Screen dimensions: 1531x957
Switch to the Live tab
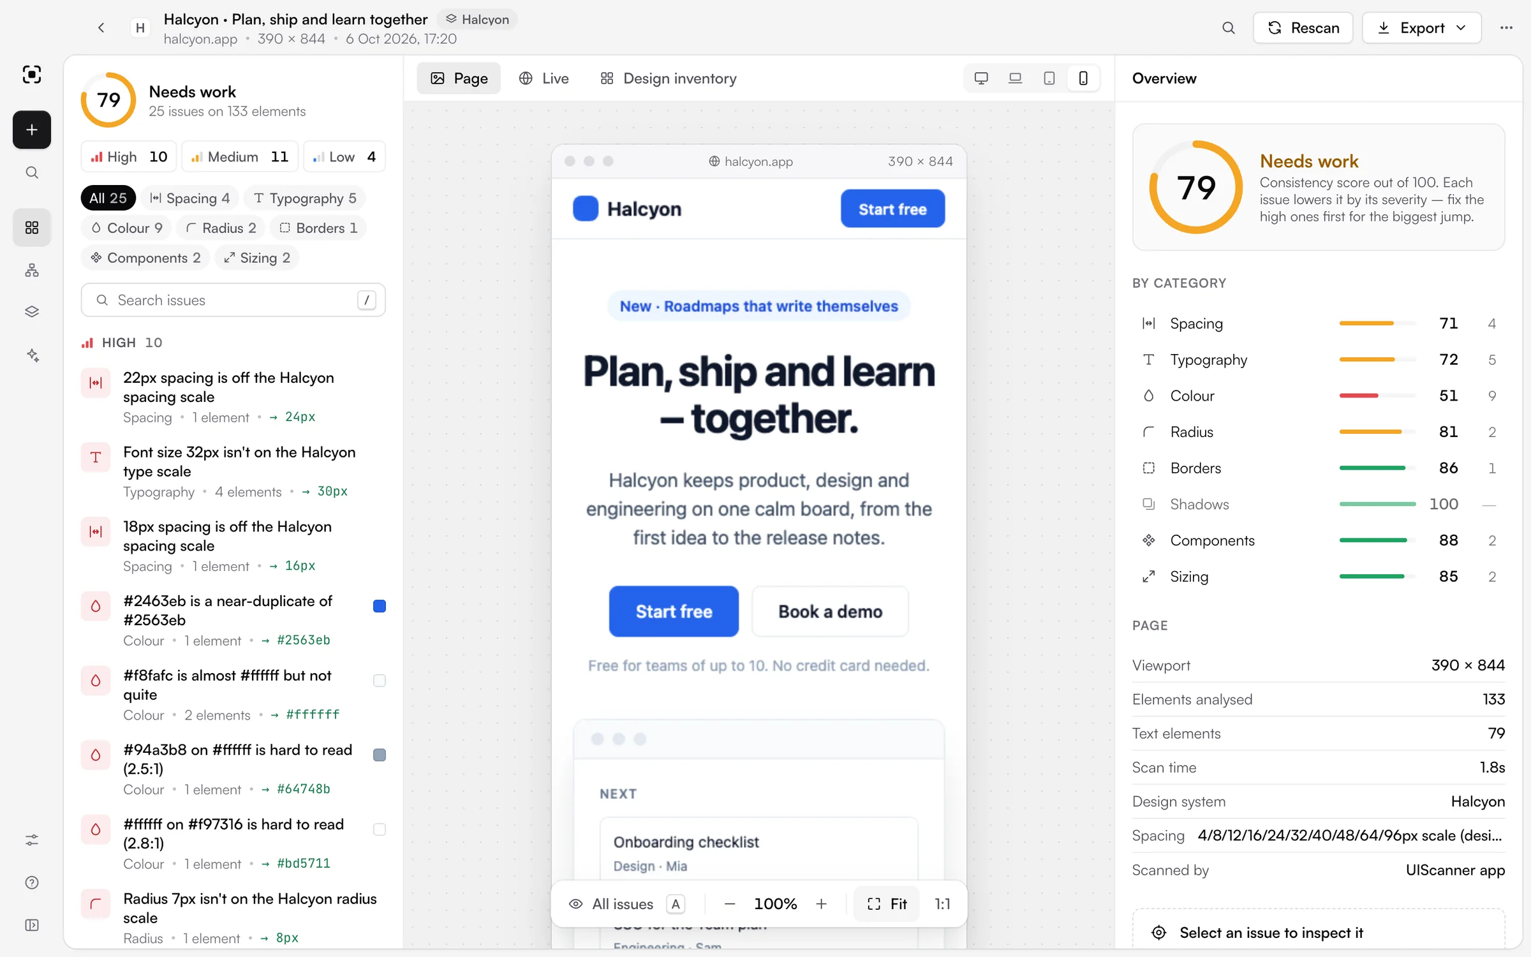pyautogui.click(x=544, y=78)
